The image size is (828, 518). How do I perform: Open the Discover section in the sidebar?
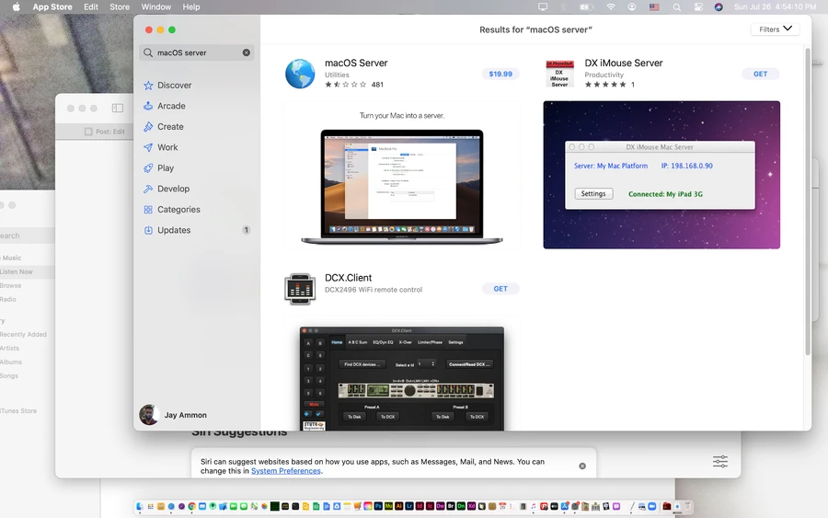pyautogui.click(x=174, y=85)
